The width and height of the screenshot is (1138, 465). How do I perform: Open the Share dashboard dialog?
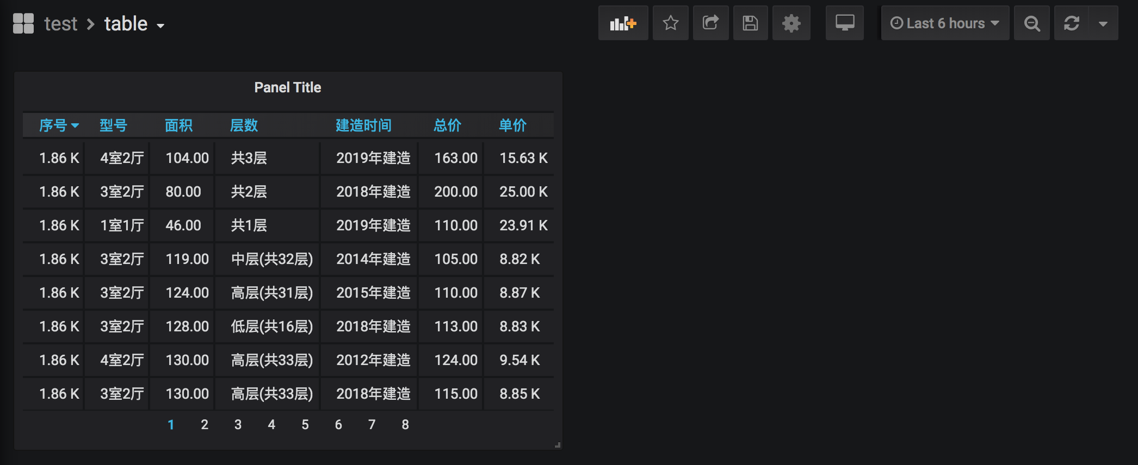pyautogui.click(x=711, y=23)
